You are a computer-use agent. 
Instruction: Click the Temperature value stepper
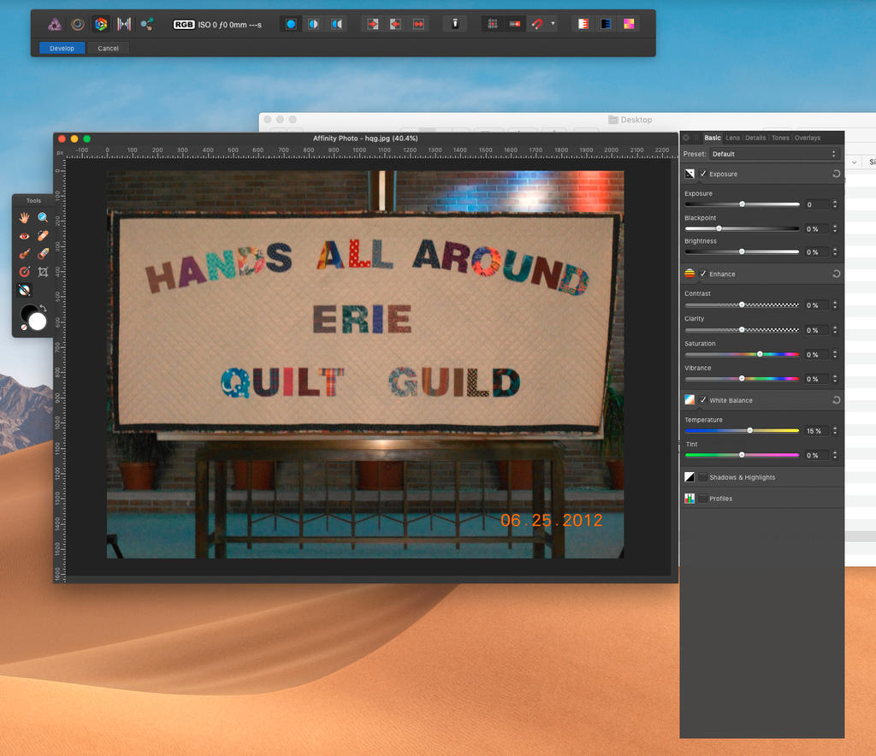tap(835, 431)
